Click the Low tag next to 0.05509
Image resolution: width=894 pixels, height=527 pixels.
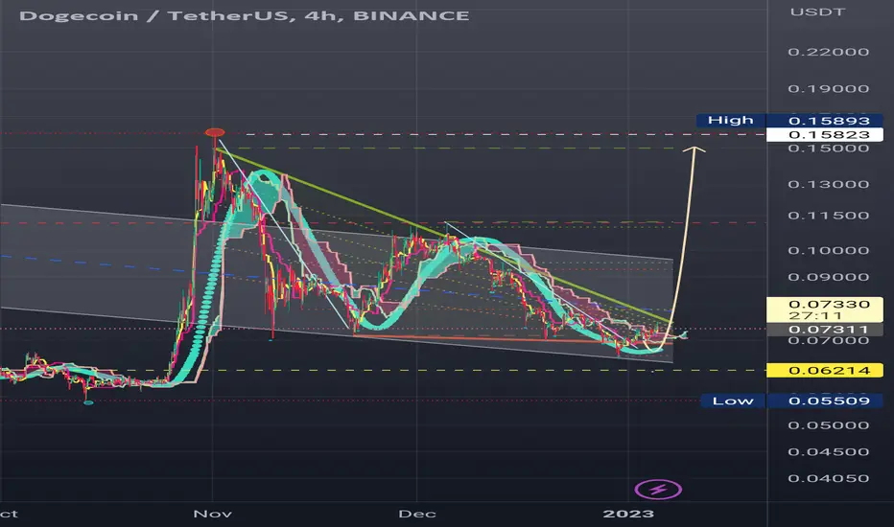click(x=733, y=401)
